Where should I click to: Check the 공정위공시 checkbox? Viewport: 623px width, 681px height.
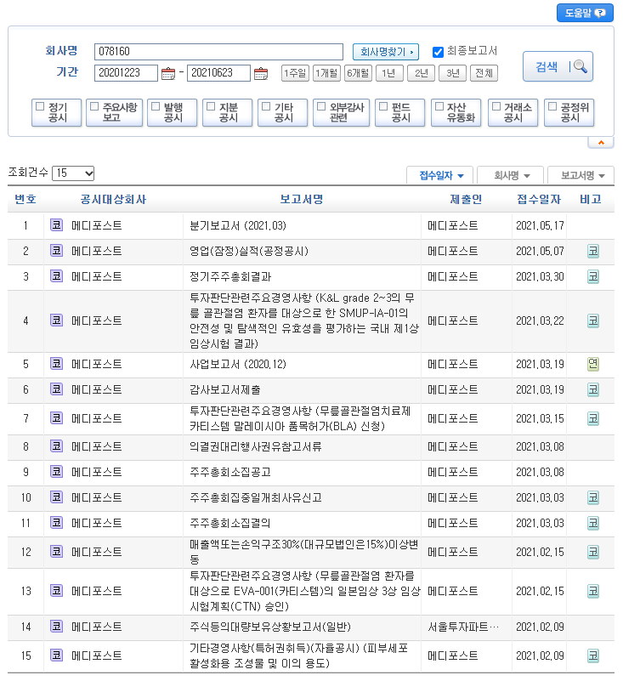pyautogui.click(x=552, y=106)
